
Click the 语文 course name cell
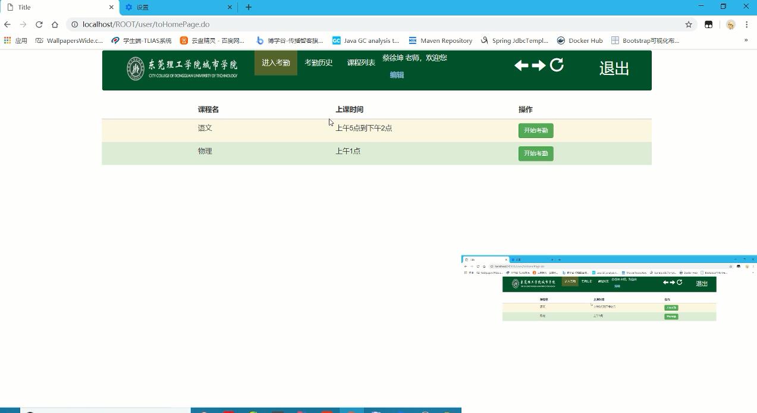pyautogui.click(x=205, y=128)
